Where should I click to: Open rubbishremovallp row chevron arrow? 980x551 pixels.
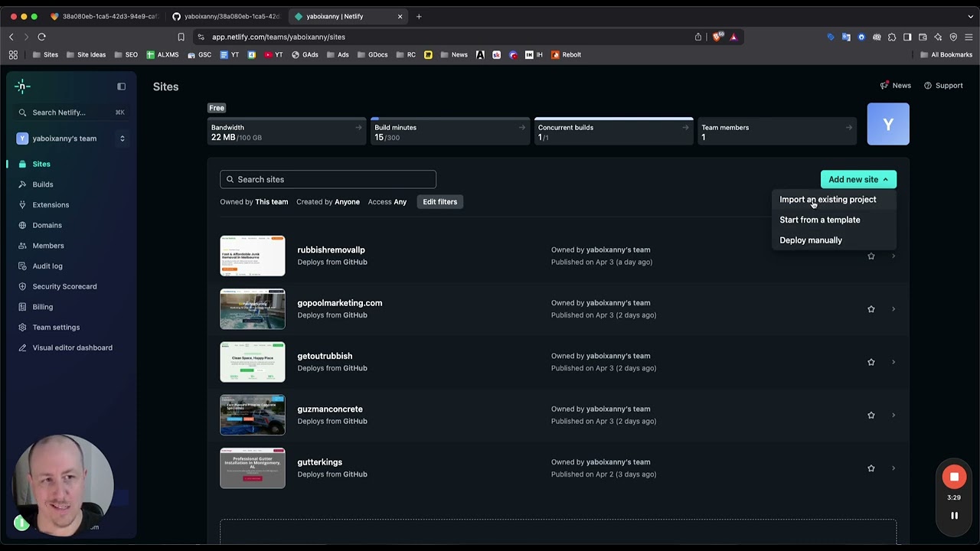pyautogui.click(x=893, y=256)
